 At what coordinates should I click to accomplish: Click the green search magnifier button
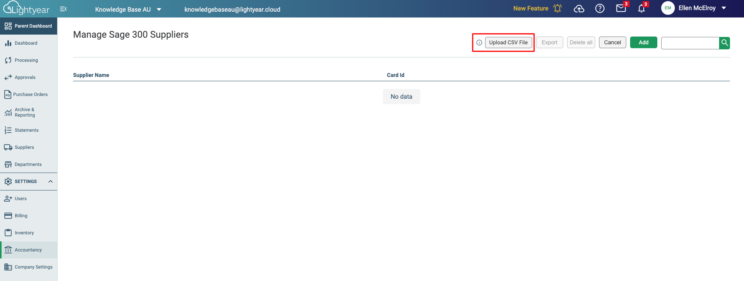pos(725,43)
